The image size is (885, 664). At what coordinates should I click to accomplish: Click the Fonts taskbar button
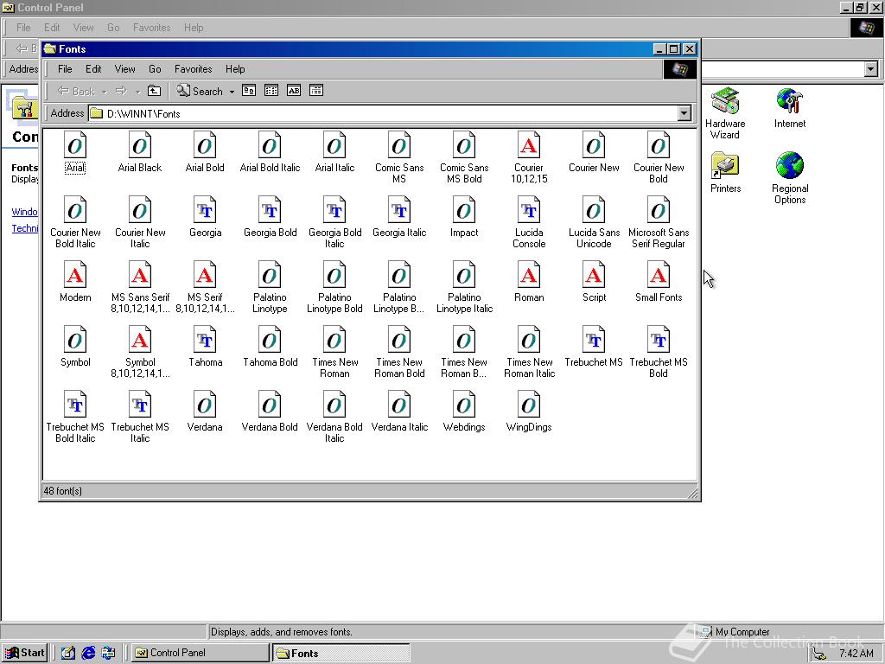tap(341, 654)
